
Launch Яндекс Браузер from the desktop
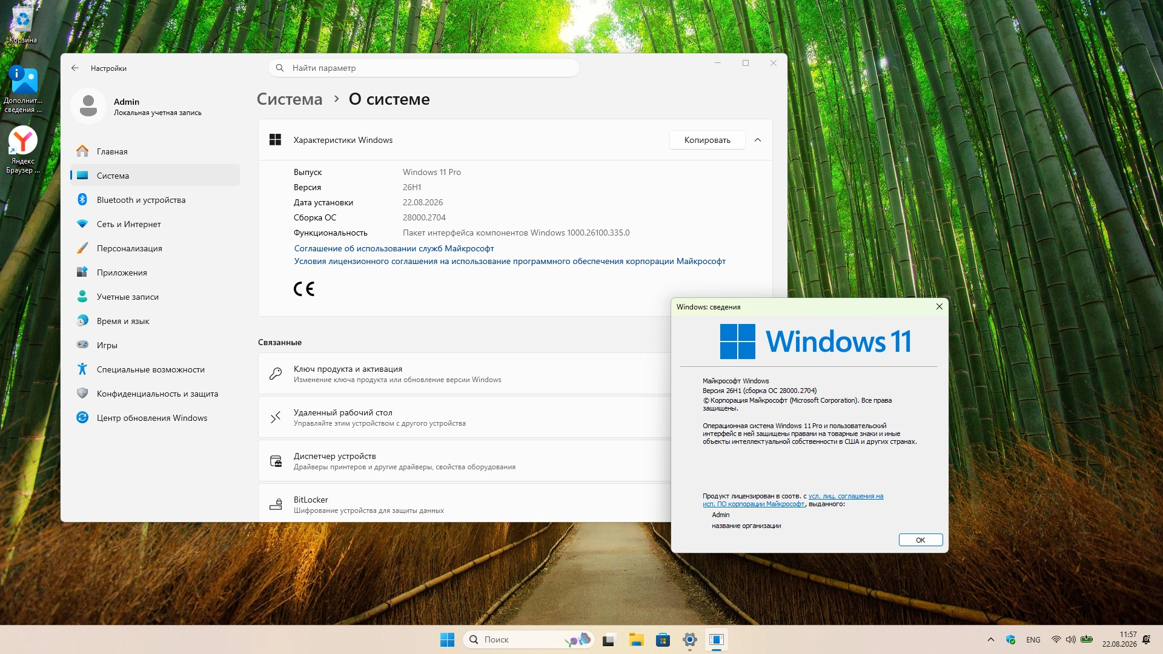point(23,150)
